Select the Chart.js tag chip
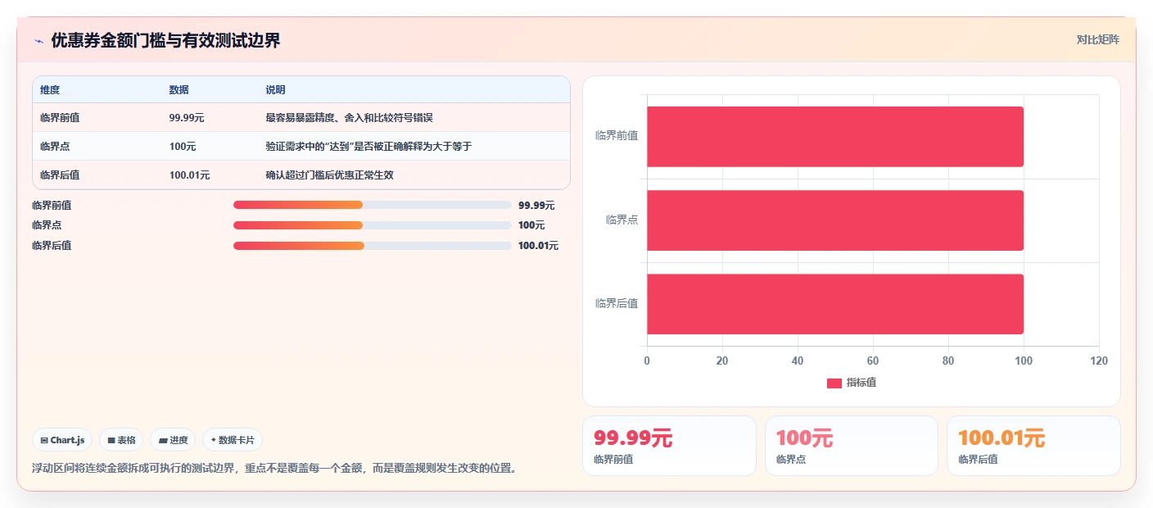The width and height of the screenshot is (1153, 508). pos(62,440)
